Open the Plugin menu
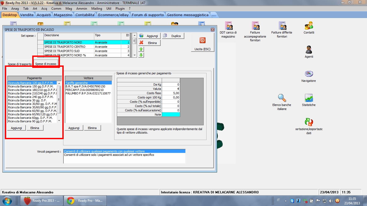367x206 pixels. [120, 9]
